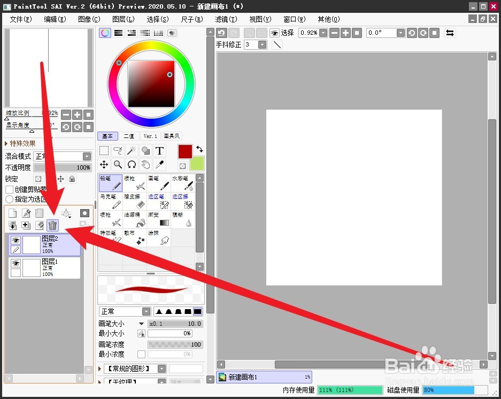Choose the 涂抹 smudge tool

(159, 237)
